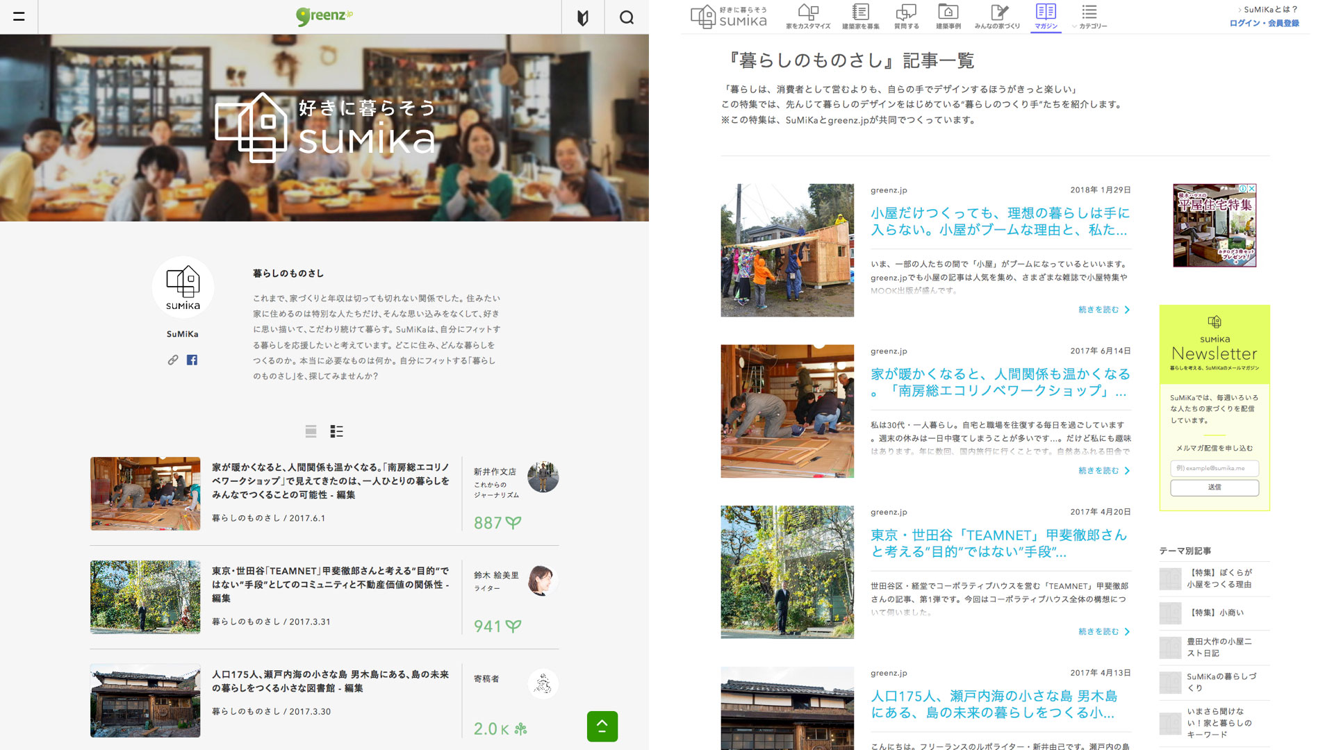
Task: Open the greenz hamburger menu
Action: pyautogui.click(x=19, y=17)
